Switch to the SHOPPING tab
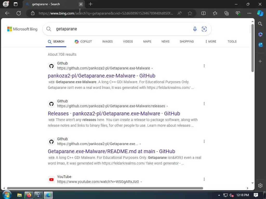This screenshot has width=266, height=199. click(x=187, y=41)
